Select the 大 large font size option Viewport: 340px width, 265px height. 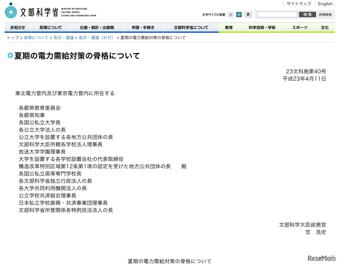click(x=248, y=14)
